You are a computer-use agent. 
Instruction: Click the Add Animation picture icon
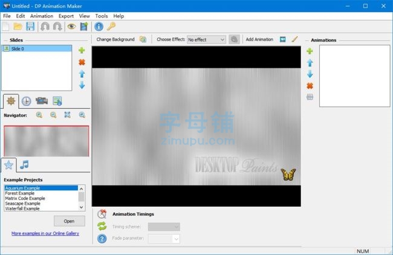coord(283,39)
